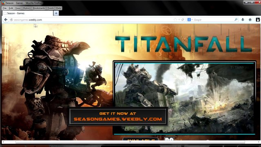Click the scrollbar right arrow

coord(259,142)
